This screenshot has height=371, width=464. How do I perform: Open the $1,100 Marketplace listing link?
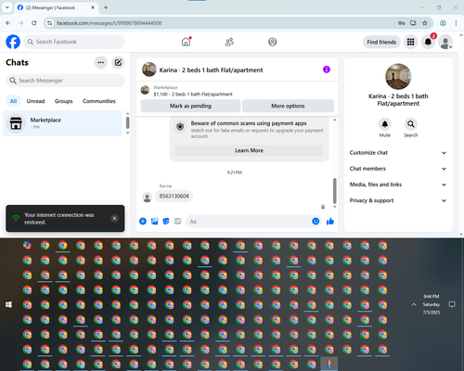193,94
